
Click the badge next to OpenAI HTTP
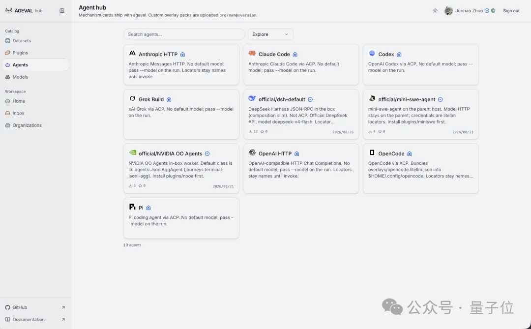tap(296, 154)
